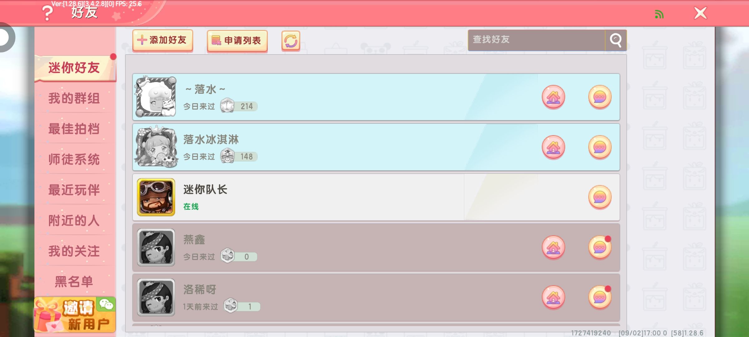Click the search magnifier icon
The width and height of the screenshot is (749, 337).
click(x=616, y=40)
